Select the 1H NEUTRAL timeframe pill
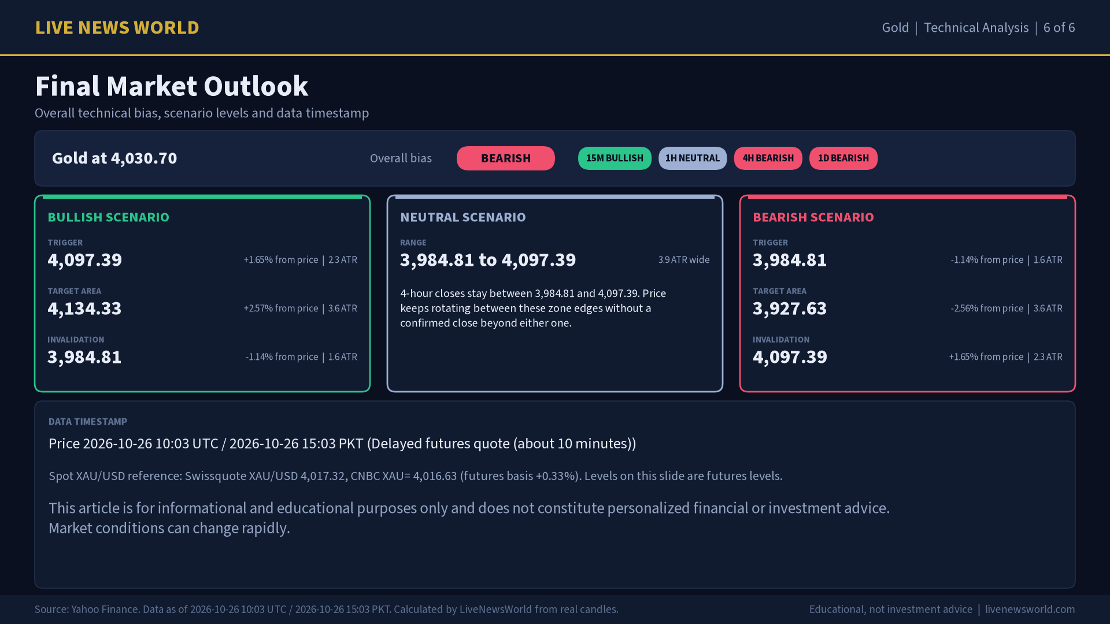Screen dimensions: 1110x624 pyautogui.click(x=693, y=158)
